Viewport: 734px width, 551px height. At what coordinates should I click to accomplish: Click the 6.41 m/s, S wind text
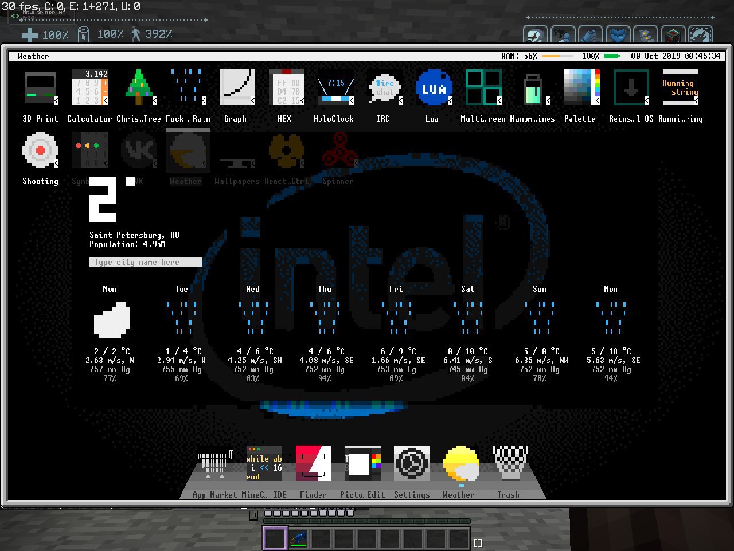pyautogui.click(x=468, y=360)
